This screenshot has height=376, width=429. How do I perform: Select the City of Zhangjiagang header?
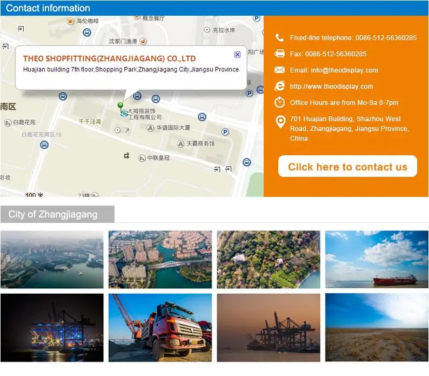coord(53,214)
